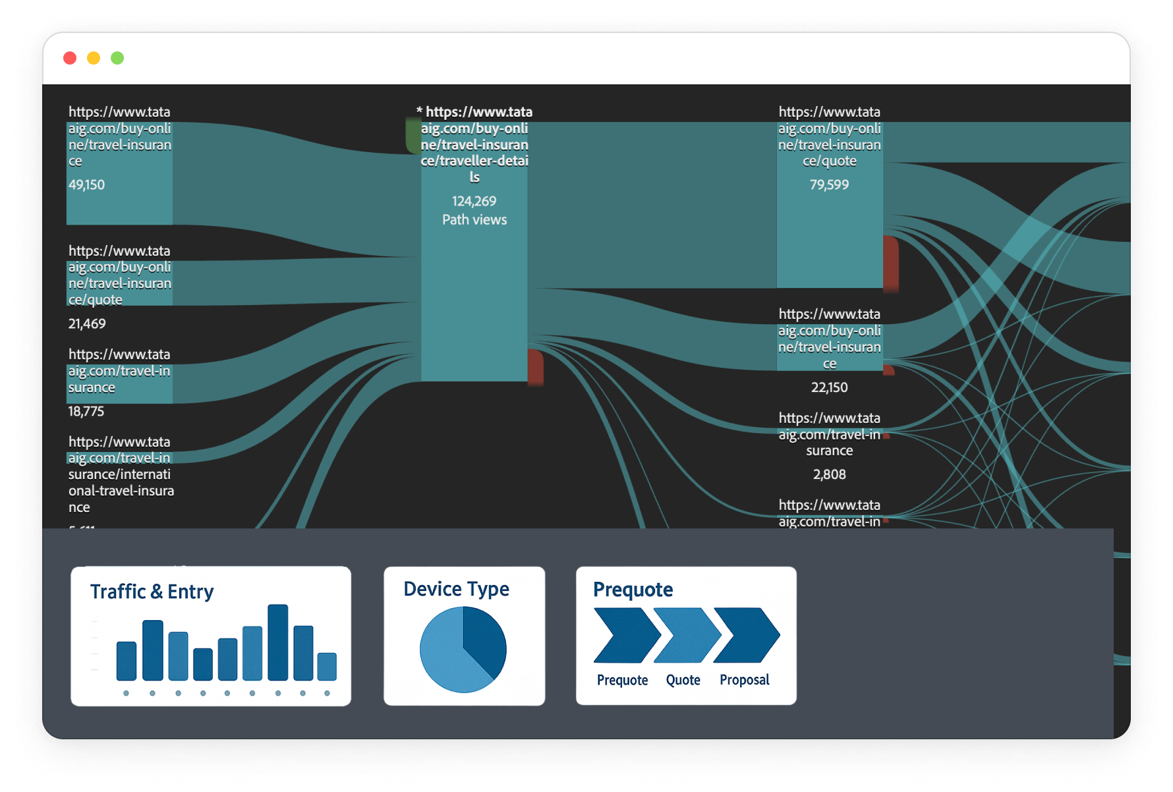Click the green maximize window dot
The height and width of the screenshot is (792, 1173).
click(x=117, y=58)
